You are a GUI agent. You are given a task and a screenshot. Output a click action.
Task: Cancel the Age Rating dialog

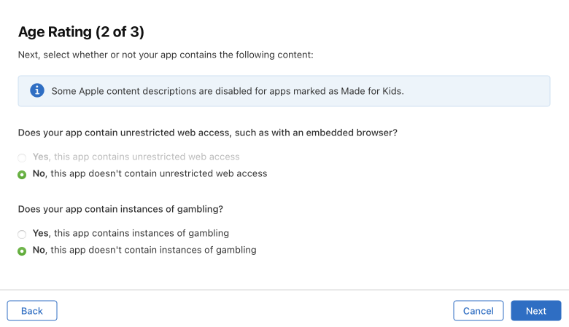click(479, 311)
